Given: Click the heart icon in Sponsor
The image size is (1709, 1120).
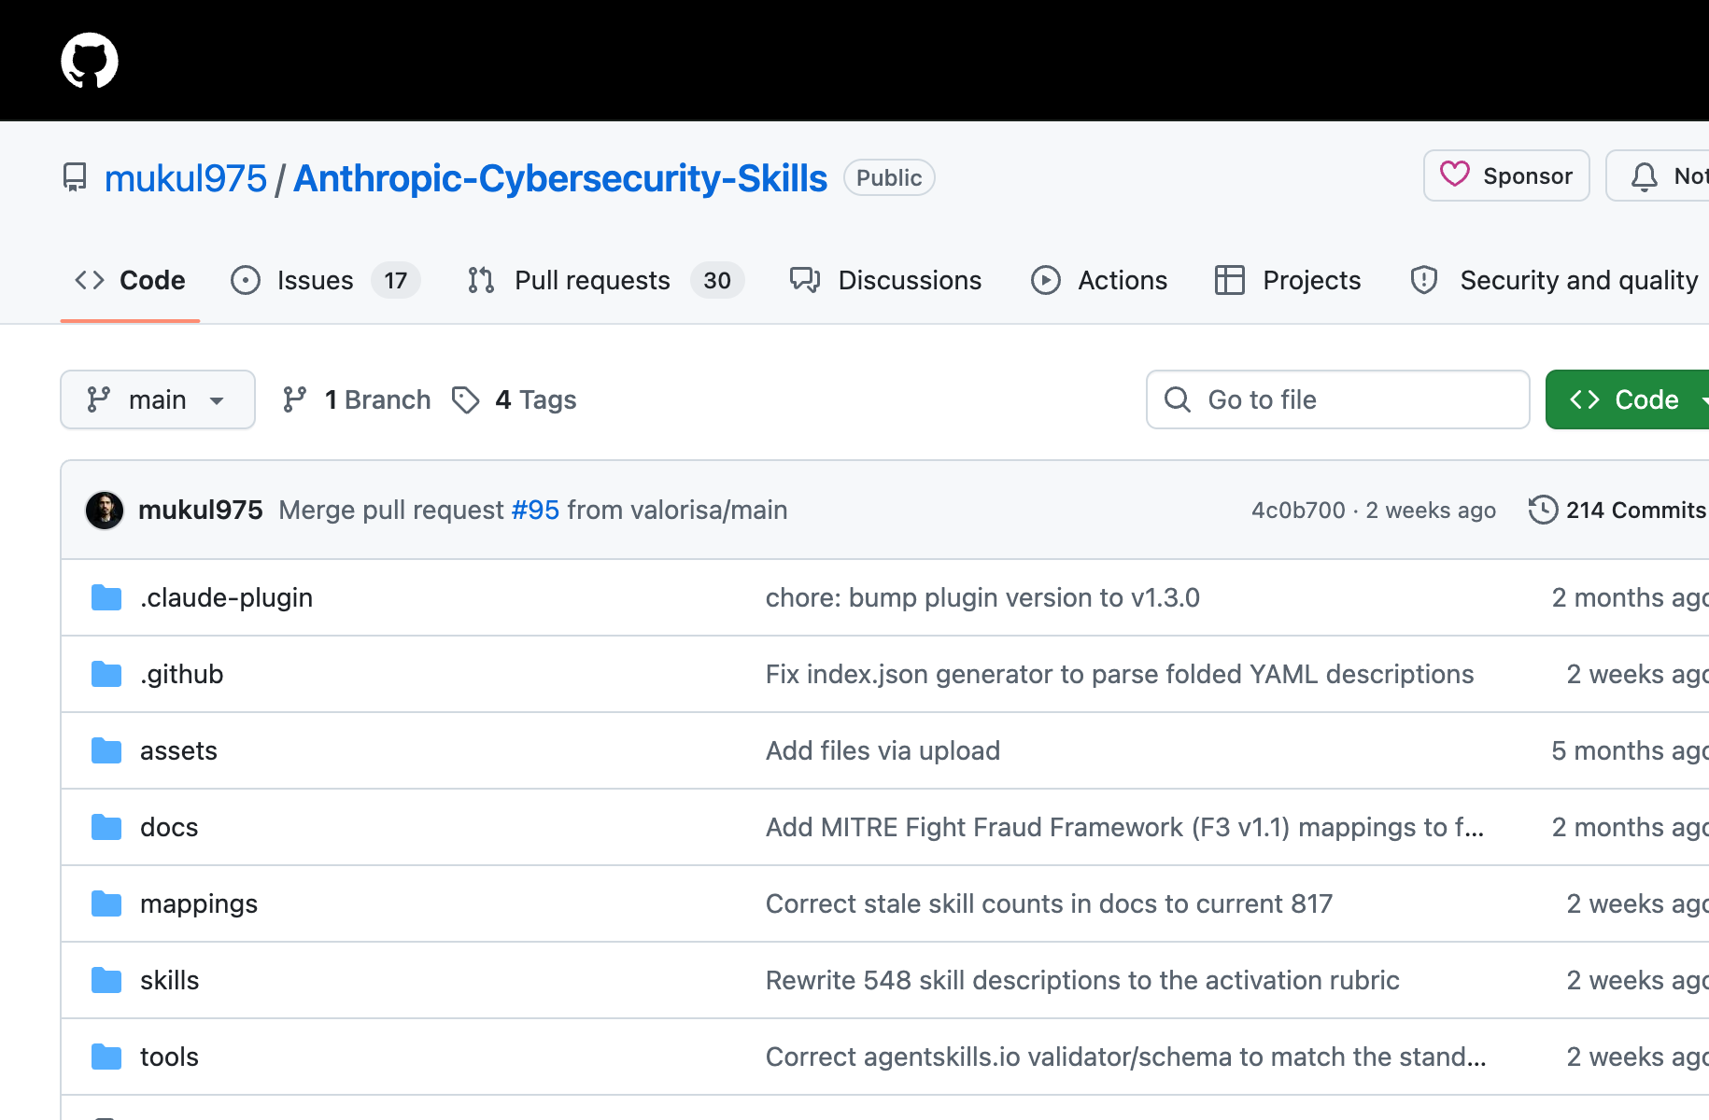Looking at the screenshot, I should [x=1454, y=175].
